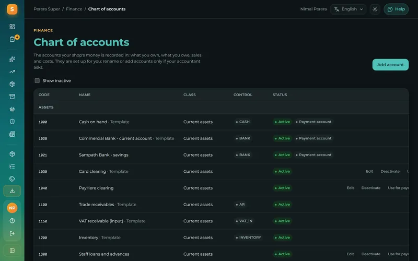The image size is (418, 261).
Task: Open the NP user avatar
Action: pyautogui.click(x=12, y=208)
